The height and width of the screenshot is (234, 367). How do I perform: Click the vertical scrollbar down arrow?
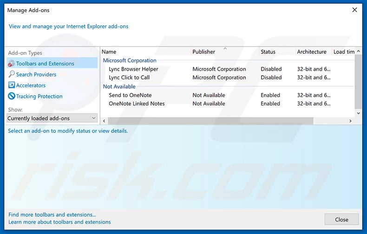[358, 113]
